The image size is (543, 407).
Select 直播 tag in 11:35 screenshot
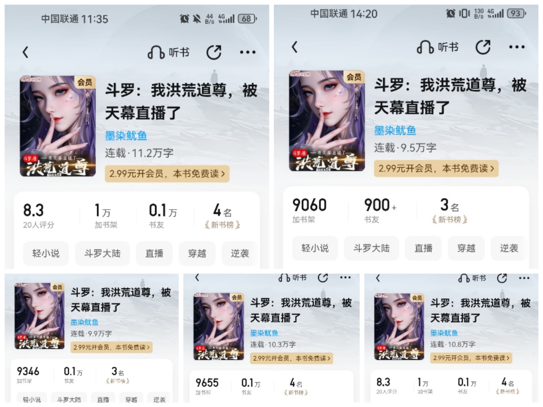[x=154, y=253]
